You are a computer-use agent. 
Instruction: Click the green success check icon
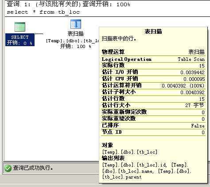pyautogui.click(x=8, y=168)
